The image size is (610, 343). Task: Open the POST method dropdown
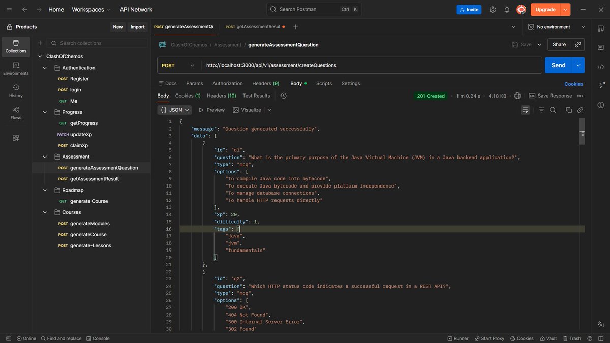pyautogui.click(x=178, y=65)
